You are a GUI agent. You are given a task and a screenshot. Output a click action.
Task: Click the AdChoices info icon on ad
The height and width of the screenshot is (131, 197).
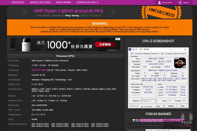click(x=117, y=39)
